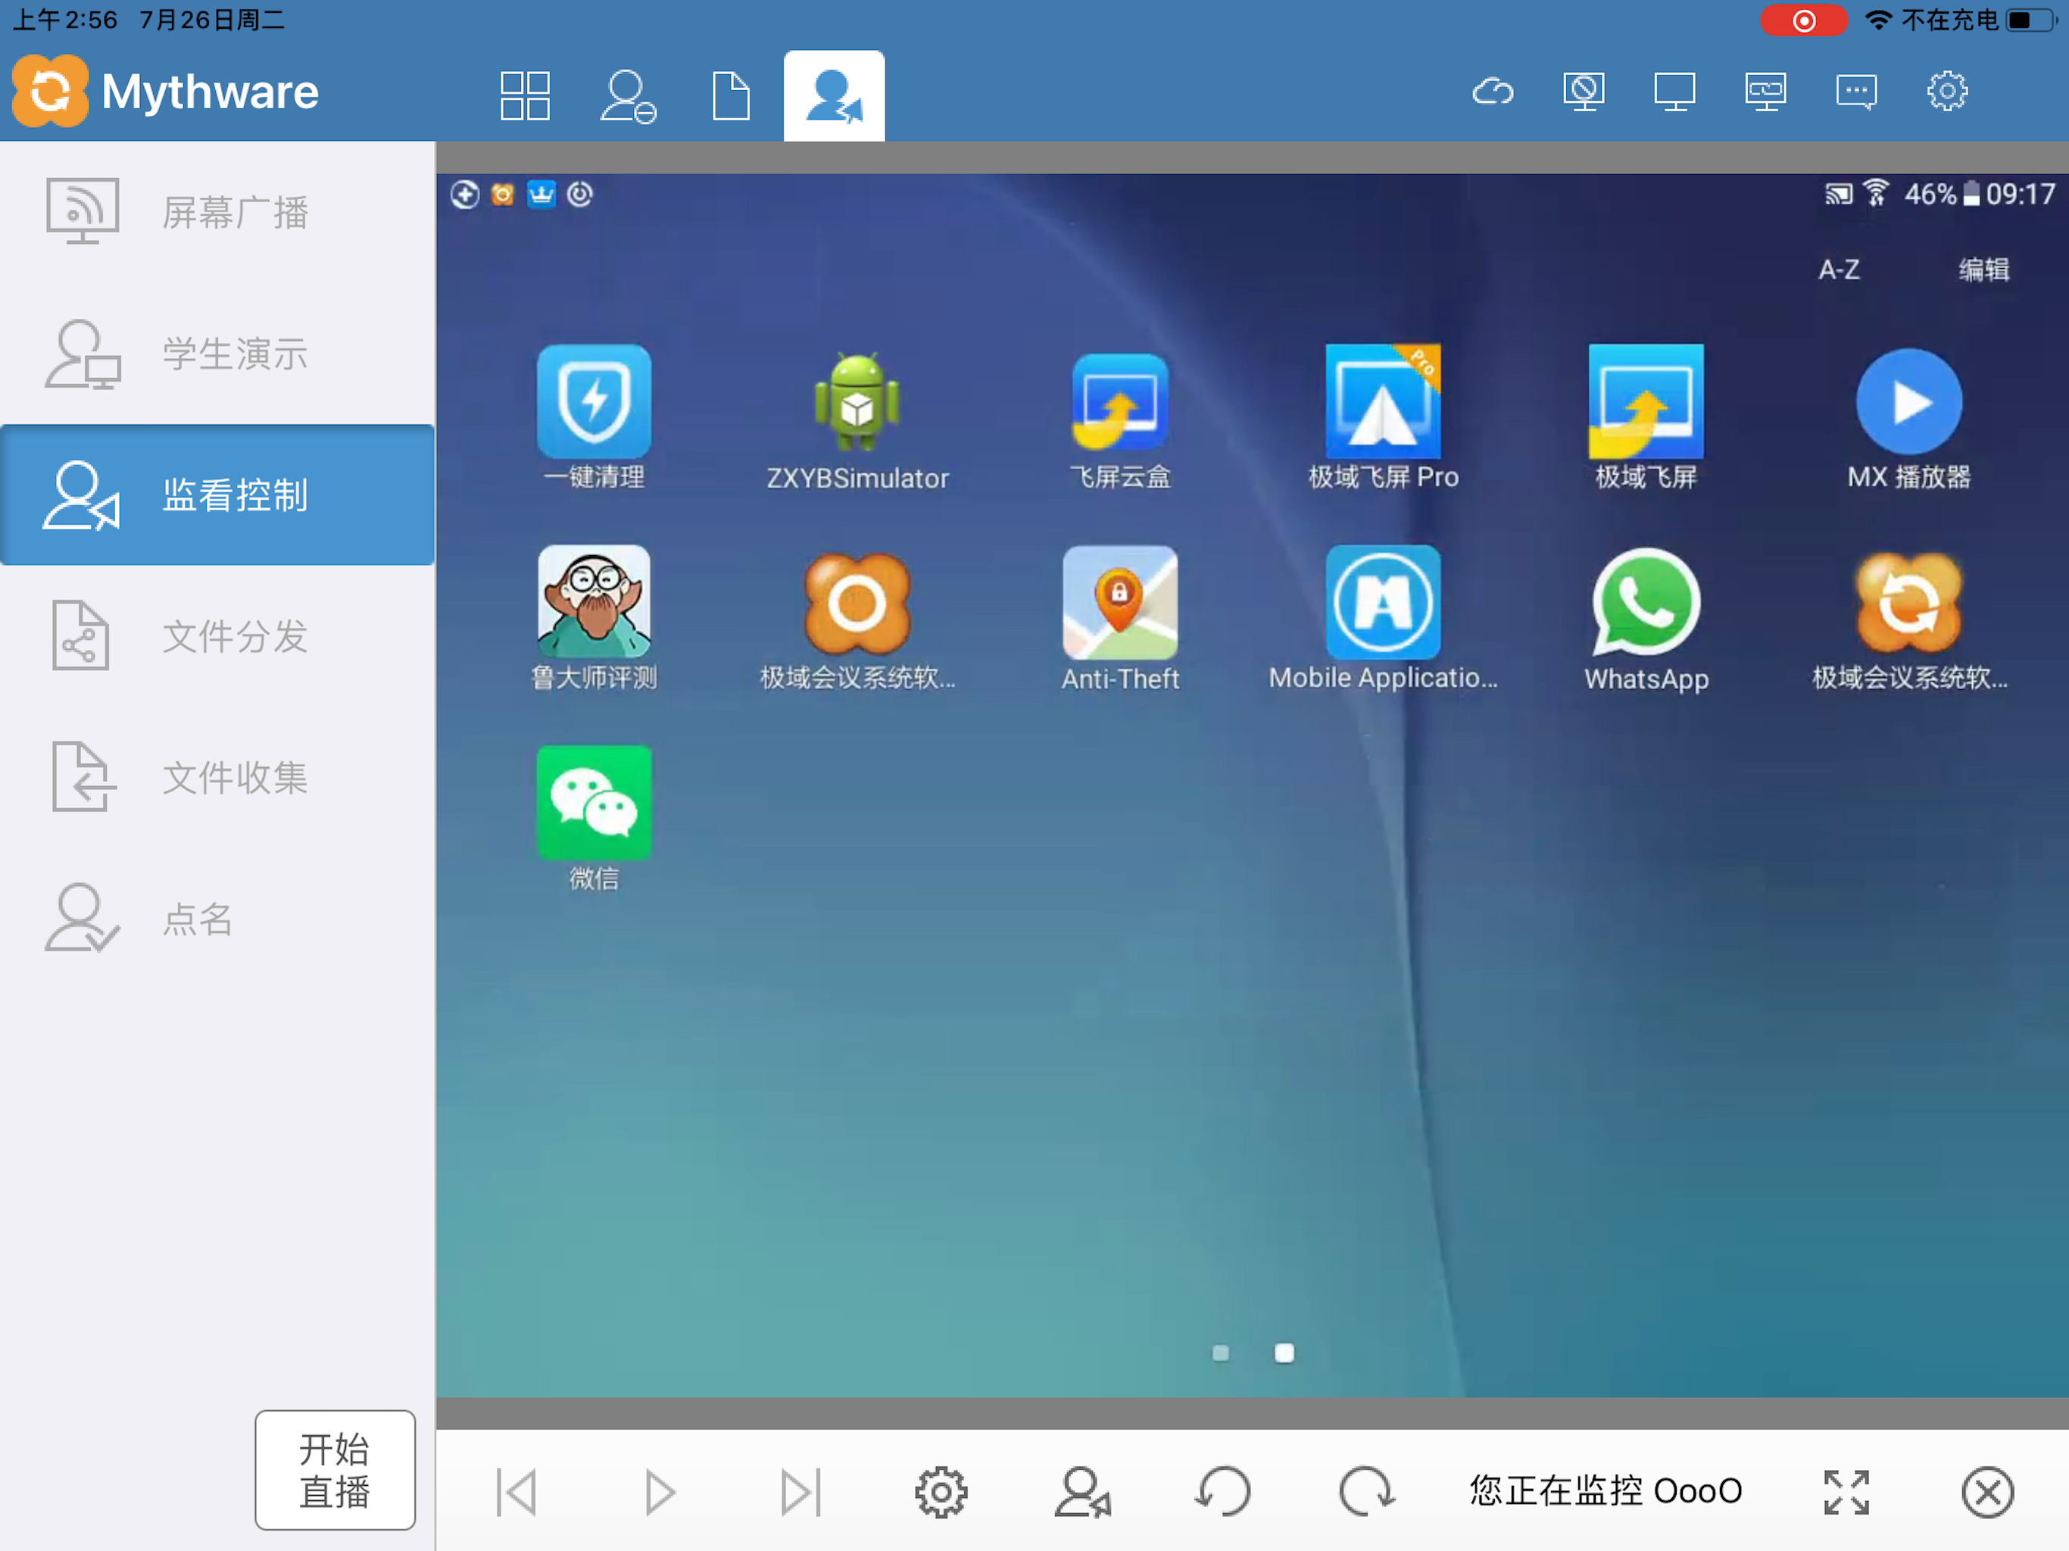2069x1551 pixels.
Task: Skip to next student with skip-forward control
Action: click(800, 1491)
